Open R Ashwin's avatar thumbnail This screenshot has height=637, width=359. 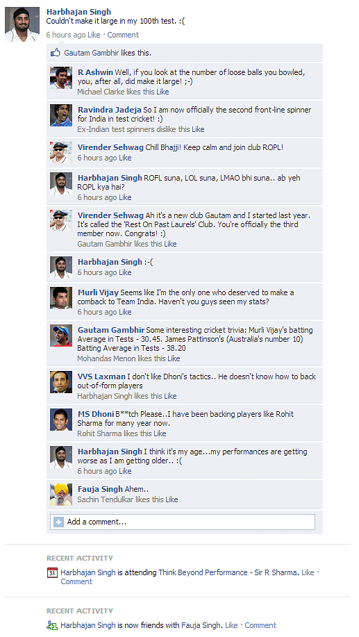pos(61,78)
